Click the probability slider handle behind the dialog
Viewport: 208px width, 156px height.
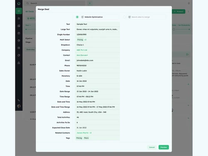point(174,29)
